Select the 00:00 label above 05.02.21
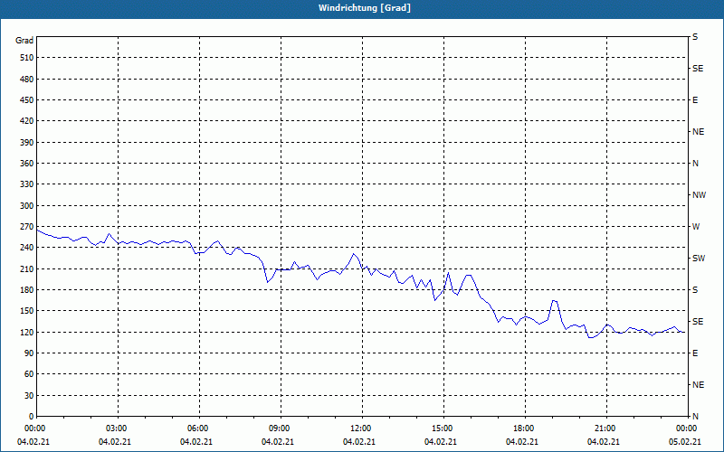 (x=686, y=428)
